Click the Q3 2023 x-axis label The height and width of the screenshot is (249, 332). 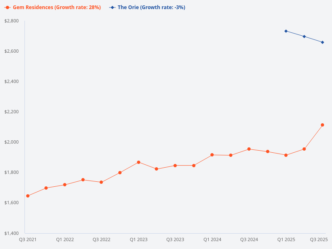[x=175, y=239]
